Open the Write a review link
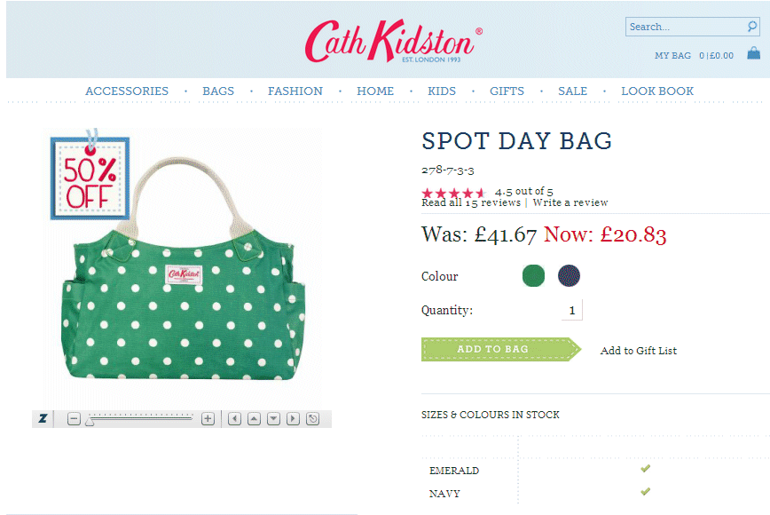 (x=570, y=202)
